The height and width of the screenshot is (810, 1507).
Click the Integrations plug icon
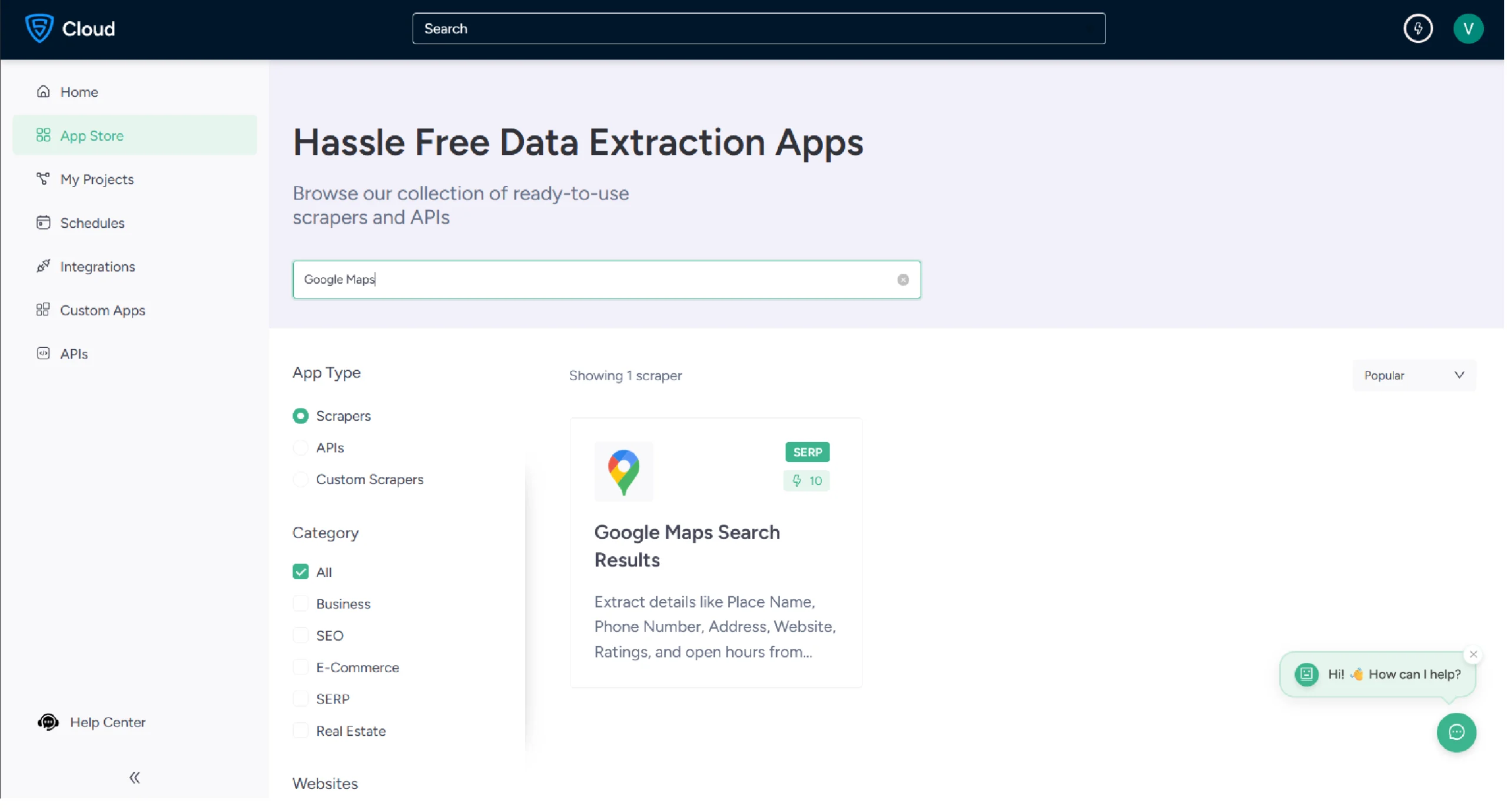coord(43,266)
